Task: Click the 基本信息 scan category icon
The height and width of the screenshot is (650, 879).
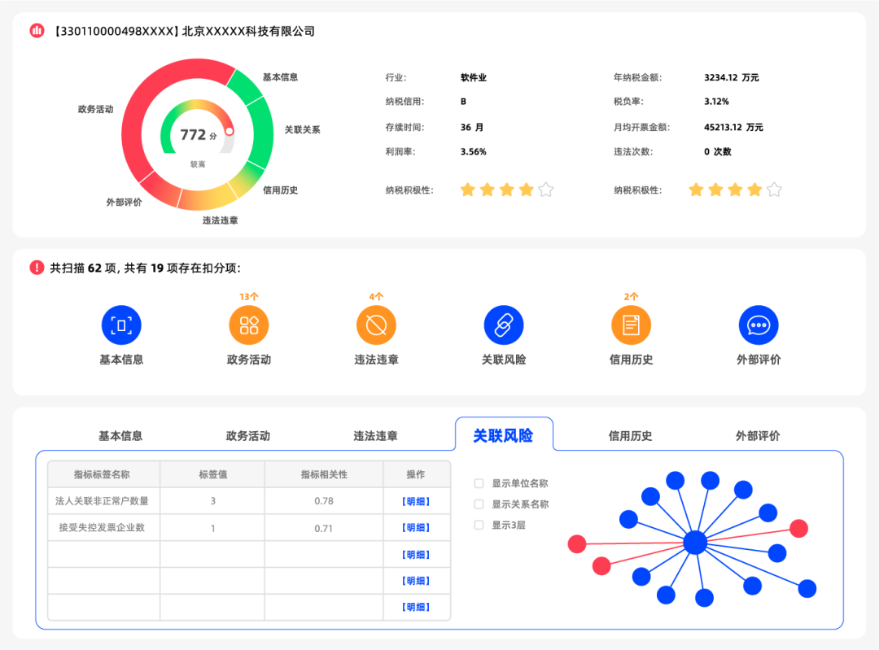Action: [121, 325]
